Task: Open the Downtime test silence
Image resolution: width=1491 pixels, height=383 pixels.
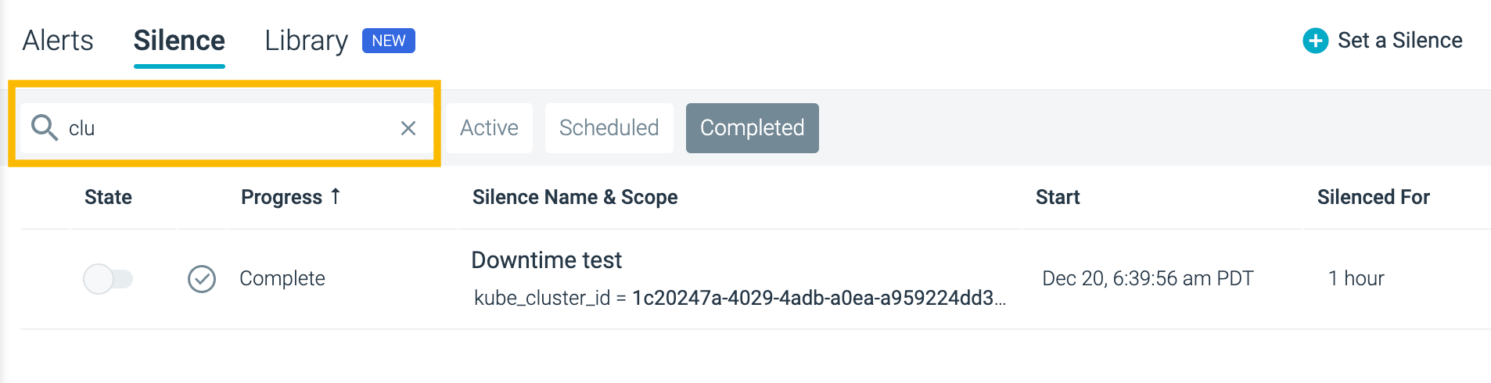Action: (x=546, y=260)
